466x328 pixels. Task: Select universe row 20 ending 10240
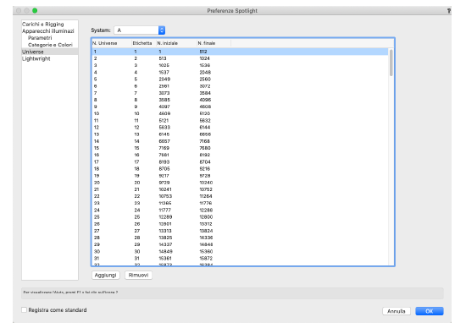[240, 183]
